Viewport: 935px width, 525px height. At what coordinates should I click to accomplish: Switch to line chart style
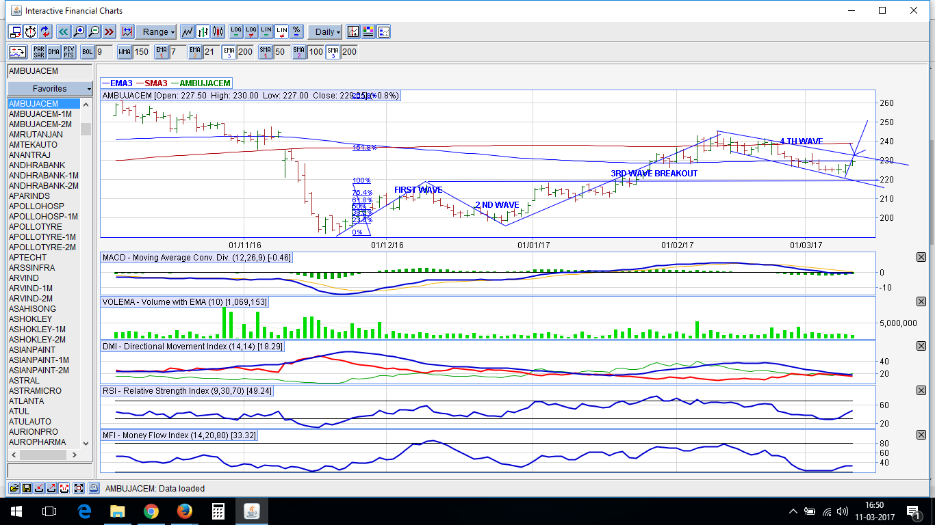[188, 31]
